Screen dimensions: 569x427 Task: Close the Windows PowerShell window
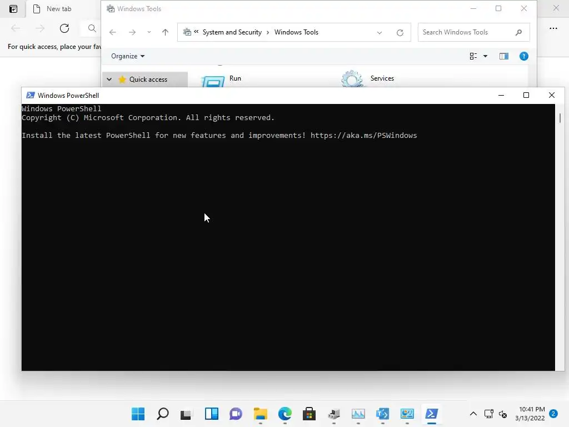point(552,95)
